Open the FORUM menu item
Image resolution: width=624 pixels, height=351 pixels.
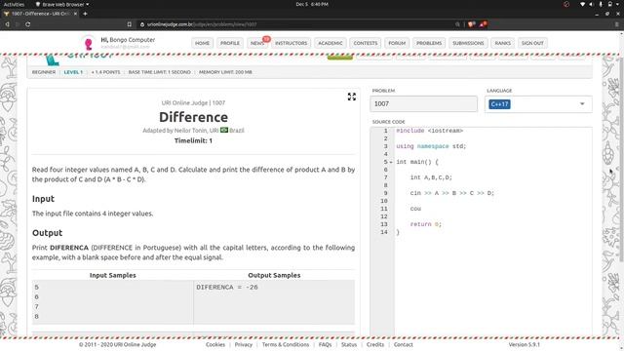pyautogui.click(x=397, y=43)
